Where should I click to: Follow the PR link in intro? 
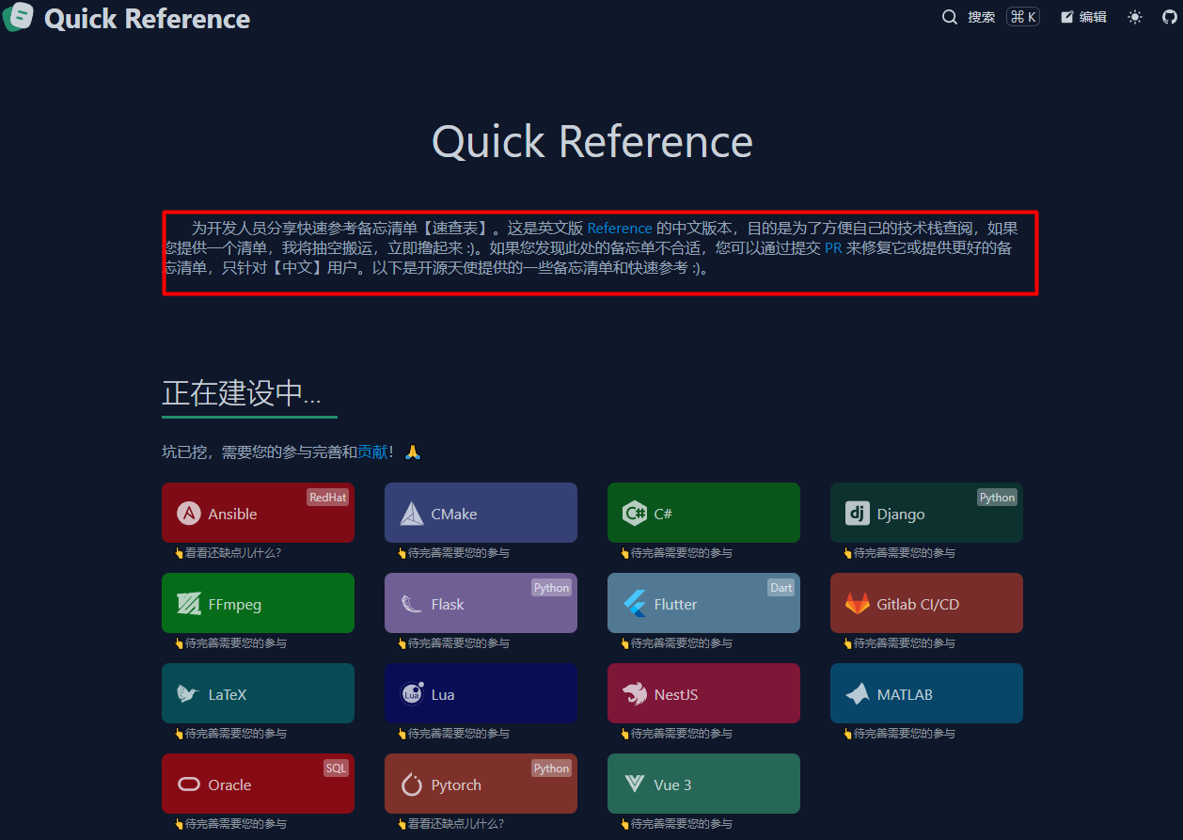tap(833, 248)
